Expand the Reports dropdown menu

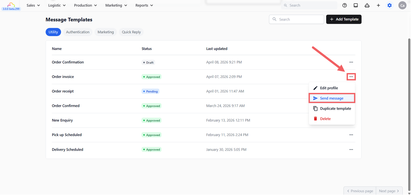coord(144,5)
